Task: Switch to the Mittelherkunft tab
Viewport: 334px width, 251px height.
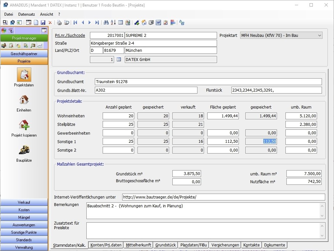Action: pos(138,245)
